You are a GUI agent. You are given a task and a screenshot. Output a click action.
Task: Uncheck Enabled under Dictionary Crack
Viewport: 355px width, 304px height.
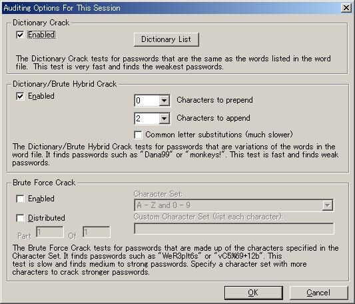(x=20, y=35)
